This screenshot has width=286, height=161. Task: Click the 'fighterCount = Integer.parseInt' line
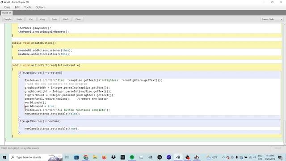[x=70, y=95]
